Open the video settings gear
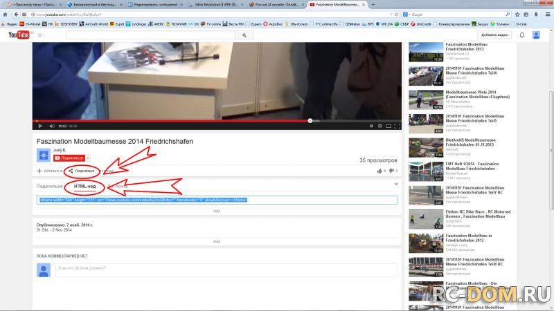Screen dimensions: 554x311 click(x=379, y=126)
